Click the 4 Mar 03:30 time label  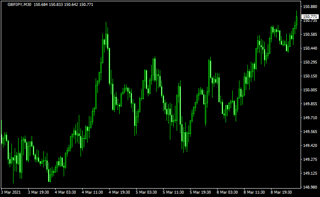(x=65, y=192)
